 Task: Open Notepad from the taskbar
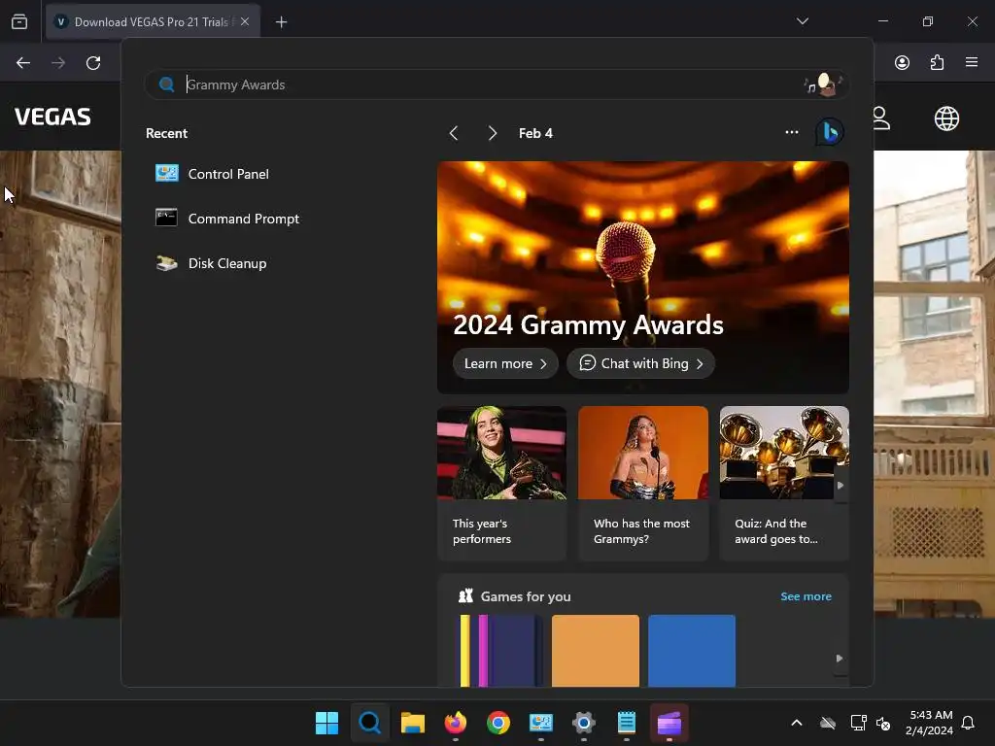point(627,723)
